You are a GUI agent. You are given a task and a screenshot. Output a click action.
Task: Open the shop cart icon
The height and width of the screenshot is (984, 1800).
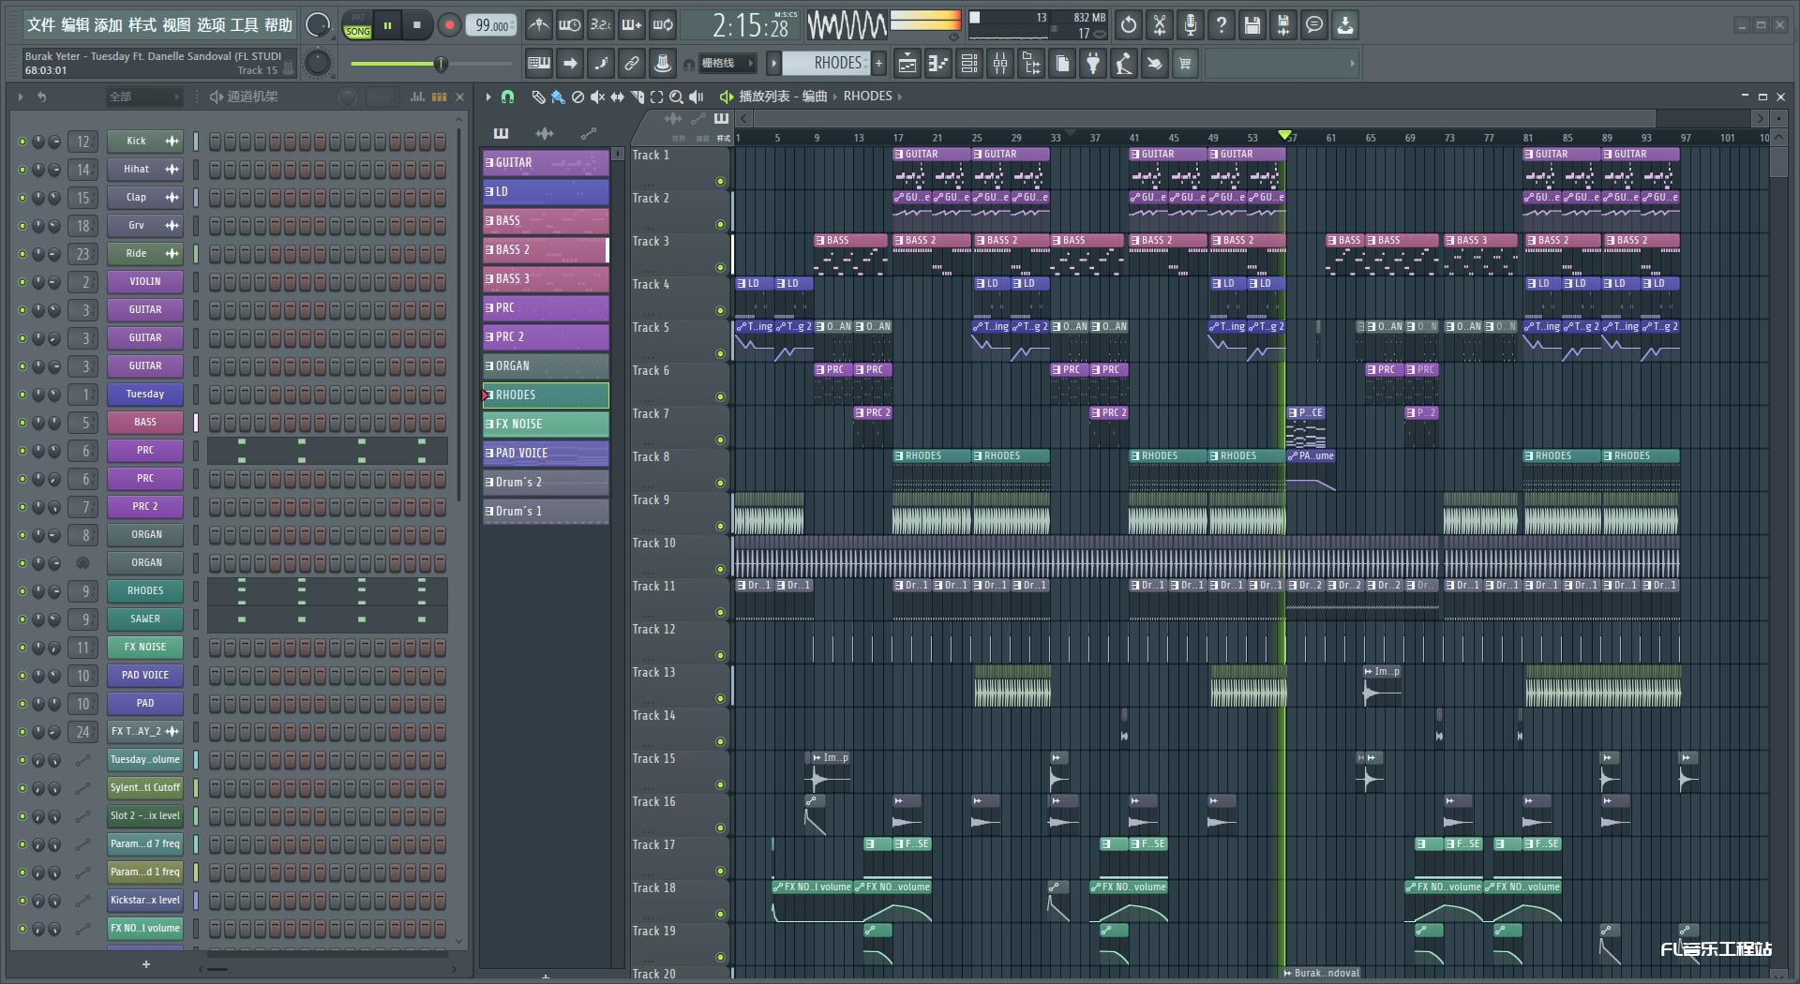1186,64
